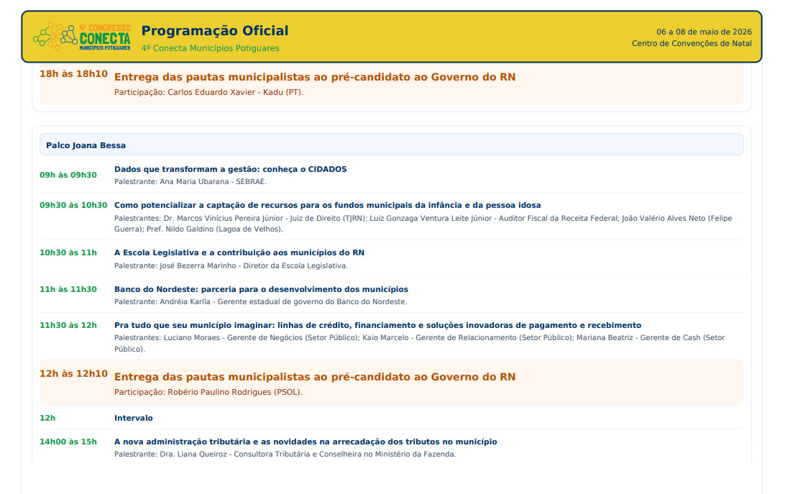
Task: Click the speaker line for José Bezerra Marinho
Action: coord(231,265)
